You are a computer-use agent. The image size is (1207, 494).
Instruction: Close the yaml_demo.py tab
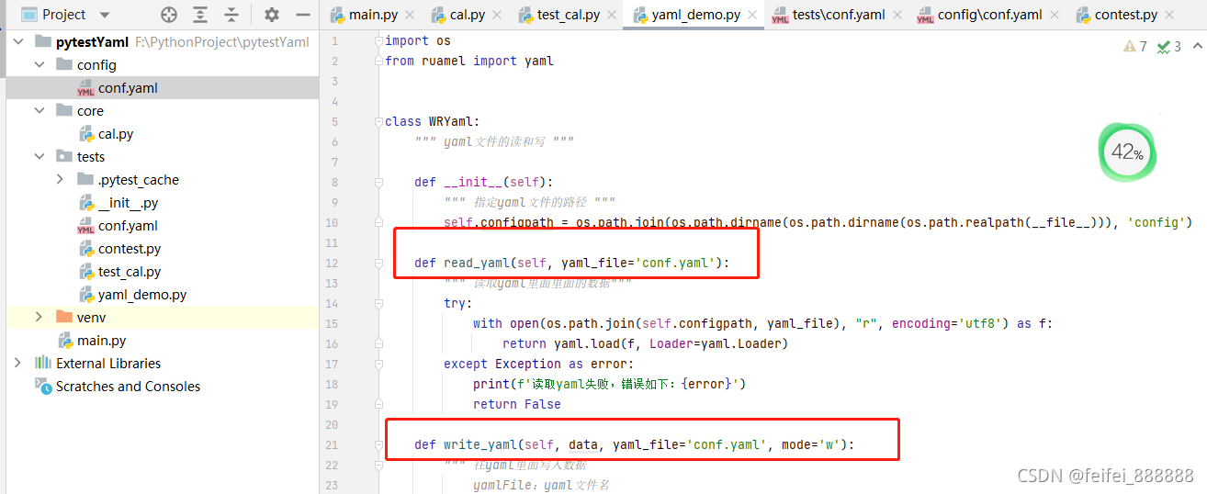pyautogui.click(x=752, y=16)
